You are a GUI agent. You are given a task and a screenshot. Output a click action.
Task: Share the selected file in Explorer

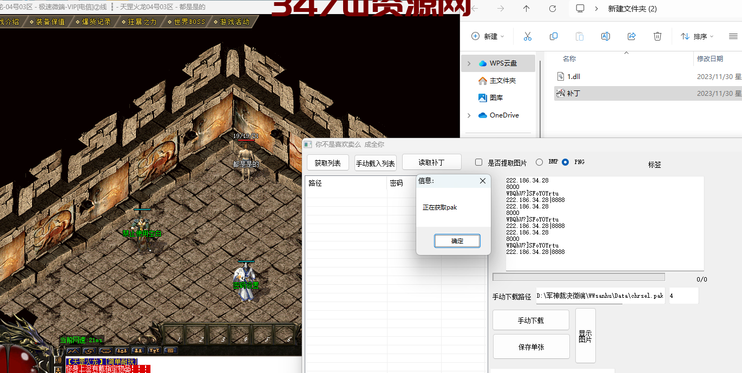pos(632,36)
